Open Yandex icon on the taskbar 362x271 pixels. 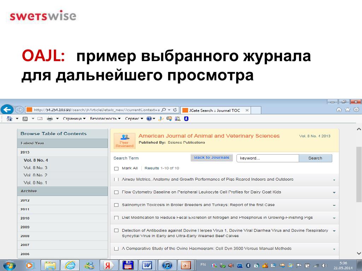point(109,265)
